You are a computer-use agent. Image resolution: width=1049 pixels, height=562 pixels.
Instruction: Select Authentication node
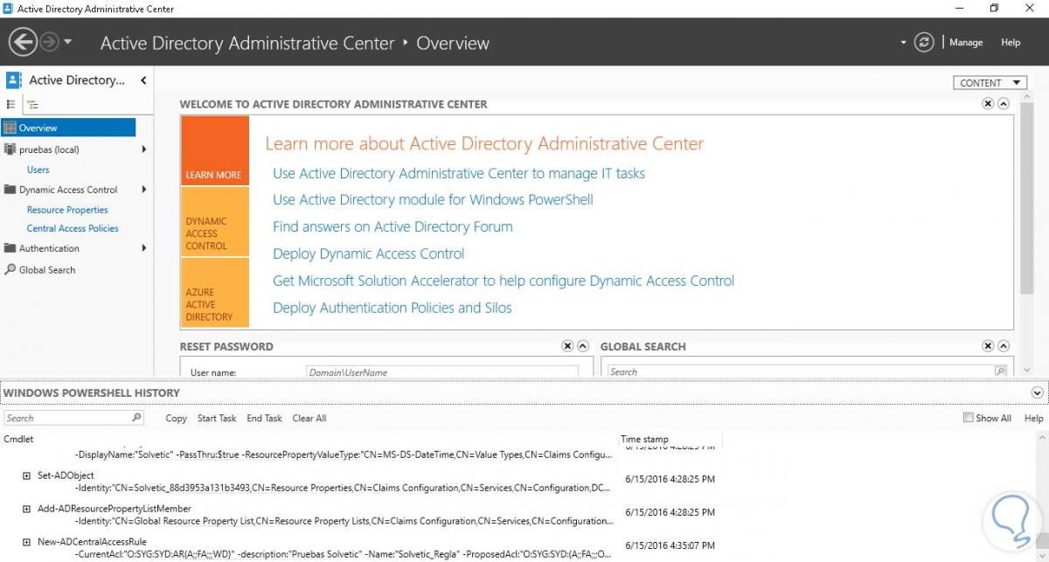[49, 248]
